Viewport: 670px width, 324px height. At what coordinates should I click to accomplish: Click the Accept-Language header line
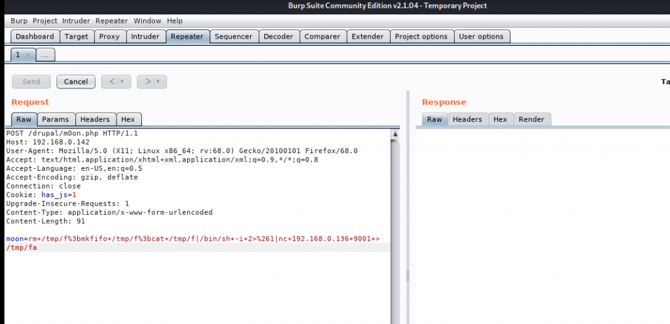74,168
